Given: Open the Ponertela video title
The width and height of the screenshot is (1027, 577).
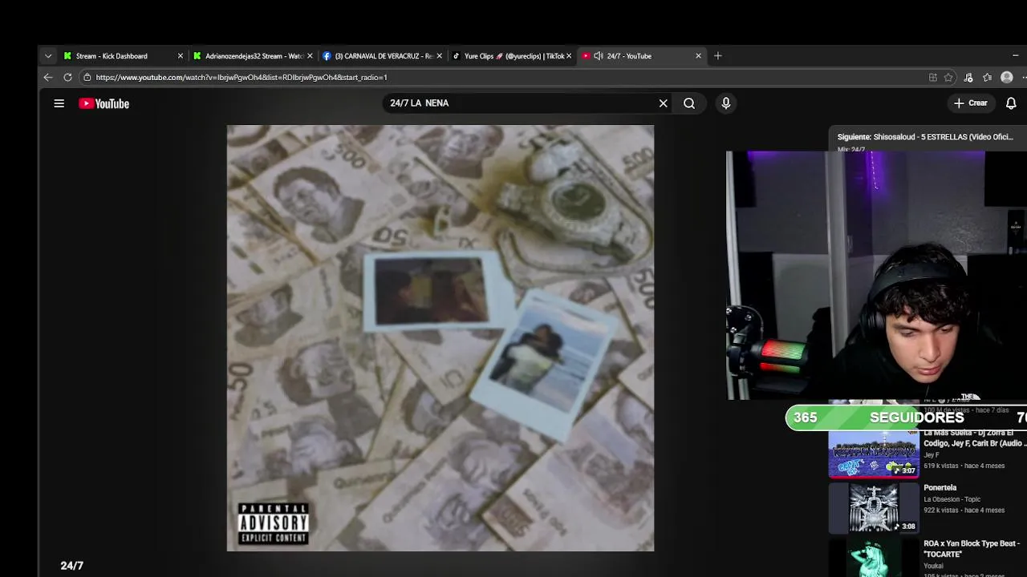Looking at the screenshot, I should click(940, 487).
